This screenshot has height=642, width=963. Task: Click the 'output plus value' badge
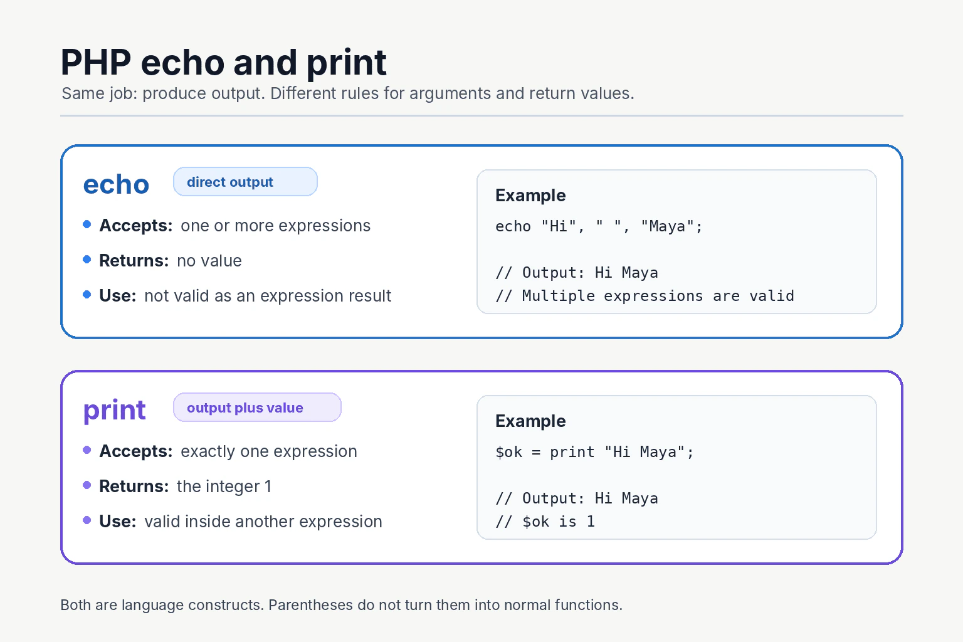click(257, 408)
